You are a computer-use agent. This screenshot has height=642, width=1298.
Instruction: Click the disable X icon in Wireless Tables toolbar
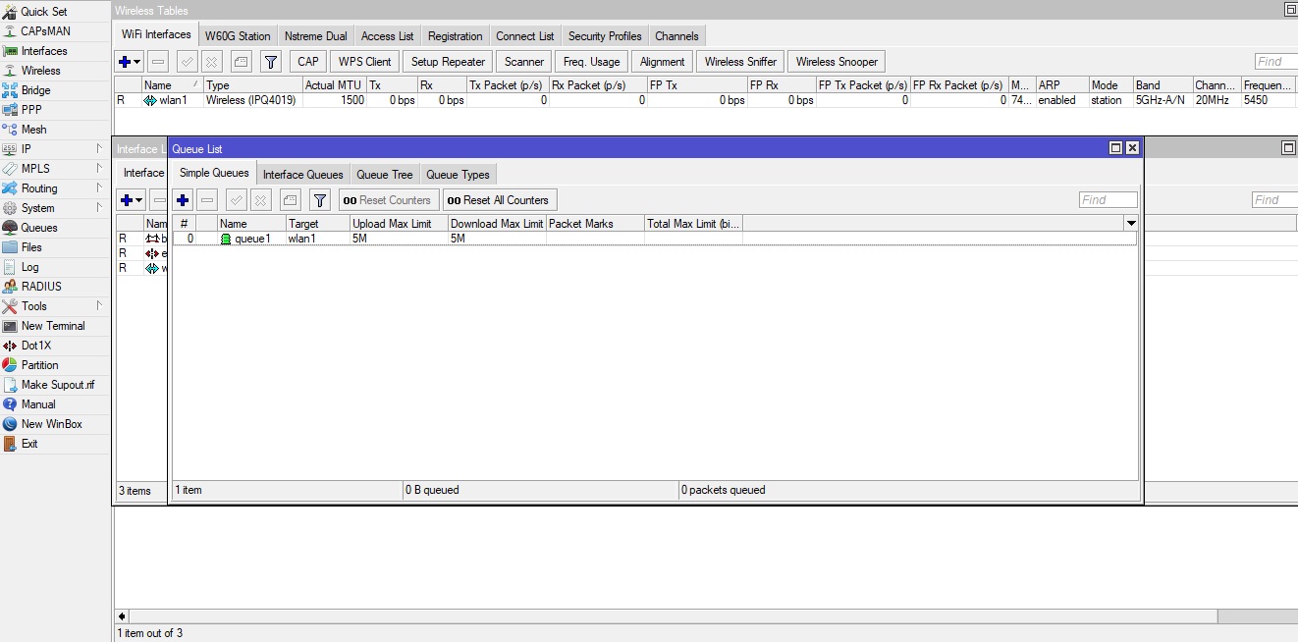click(x=211, y=61)
